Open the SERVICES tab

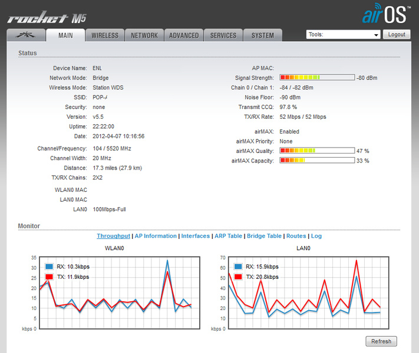point(223,35)
